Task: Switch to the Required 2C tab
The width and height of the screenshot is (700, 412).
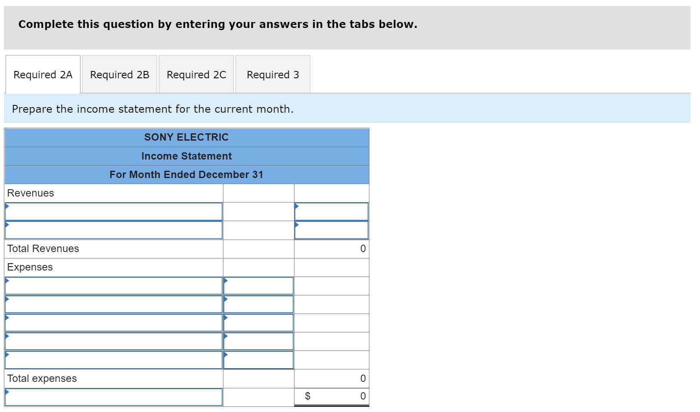Action: [x=196, y=74]
